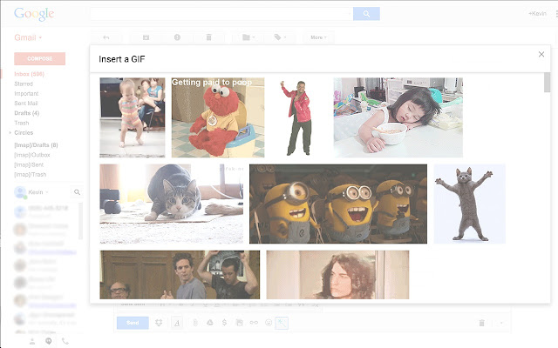Toggle the formatting options 'A' icon
558x348 pixels.
(177, 323)
